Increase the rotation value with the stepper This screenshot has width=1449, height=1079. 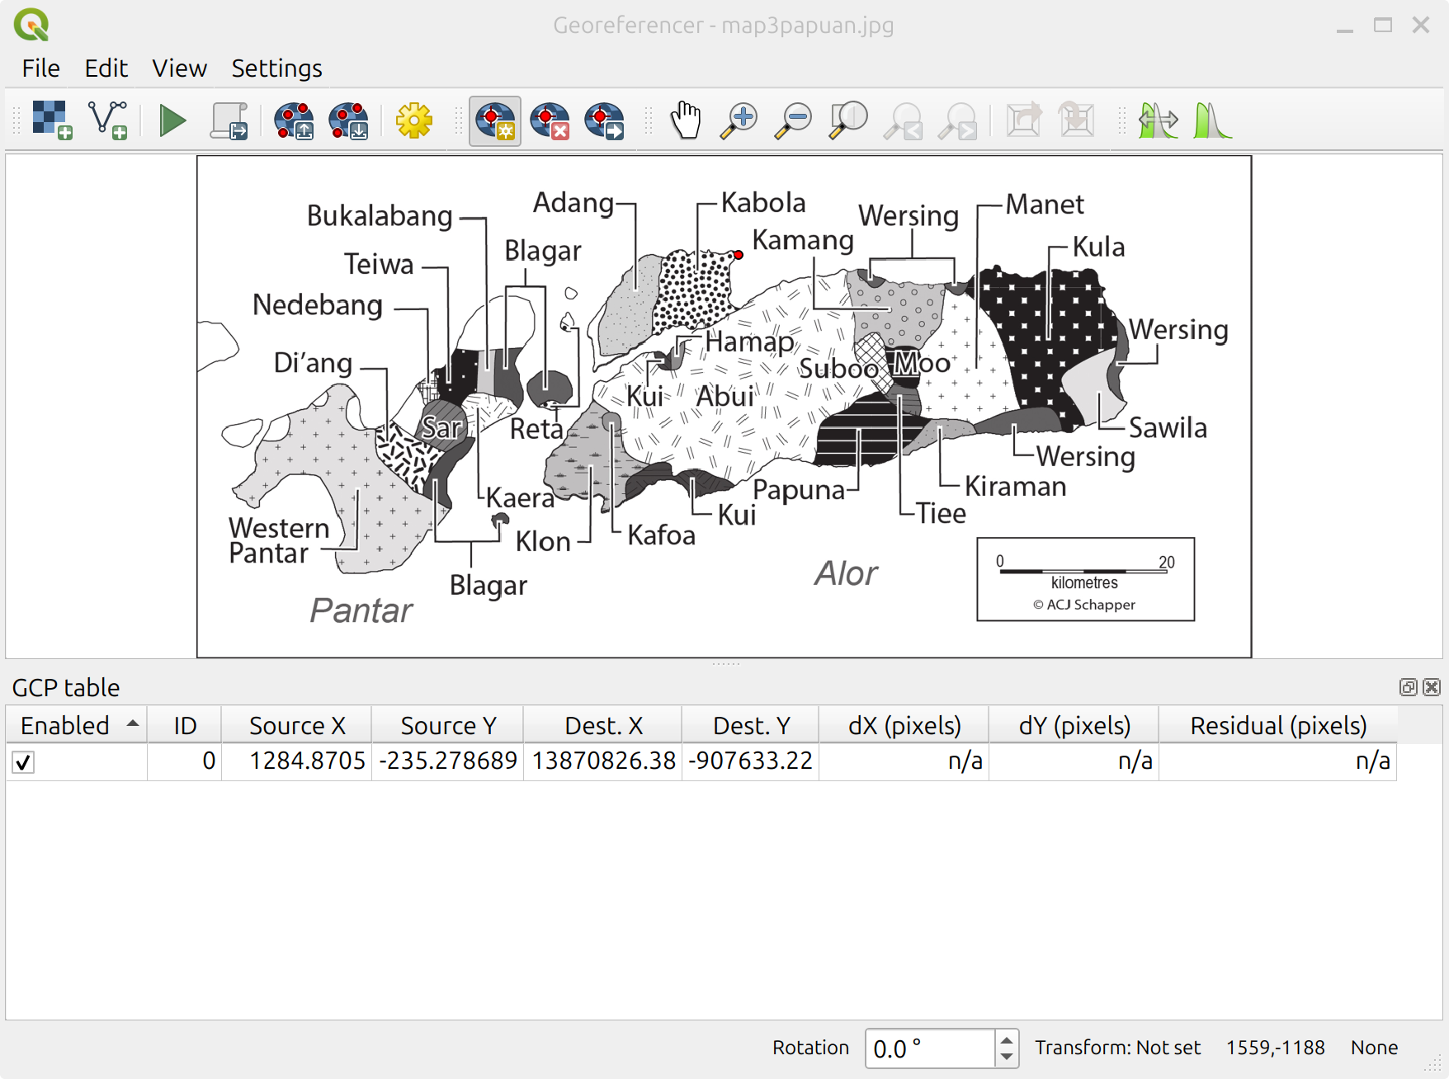pos(1008,1040)
